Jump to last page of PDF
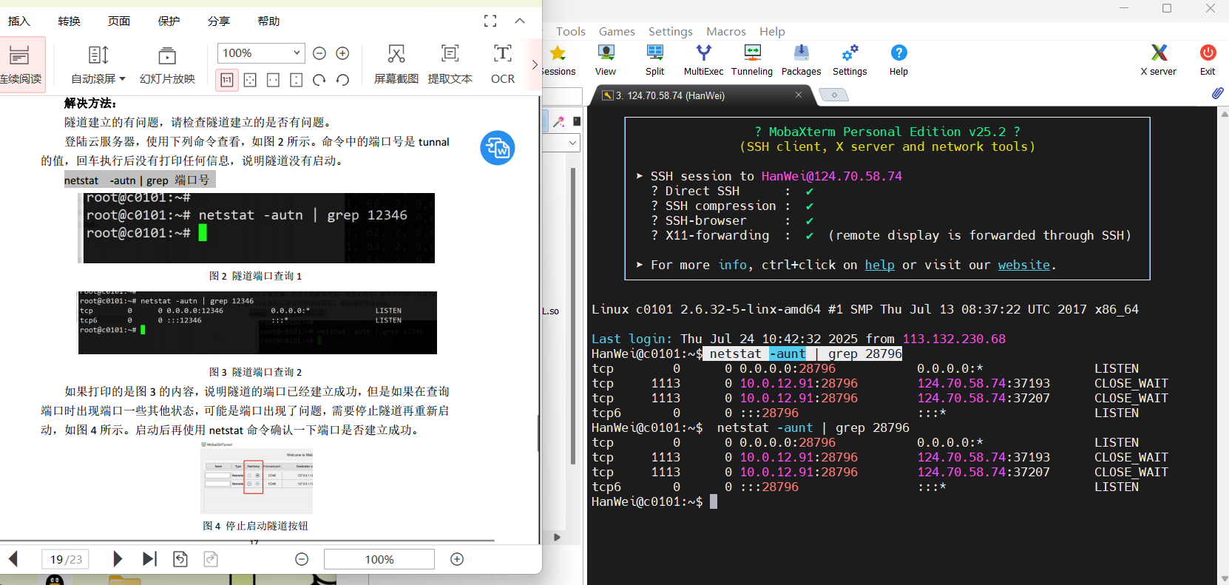1229x585 pixels. click(x=149, y=558)
